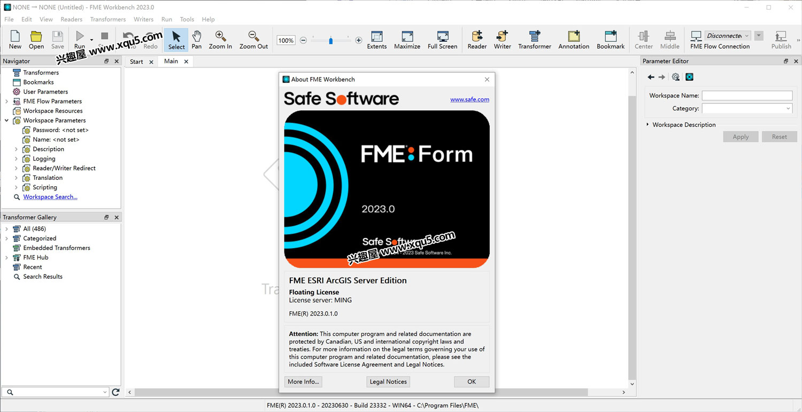The height and width of the screenshot is (412, 802).
Task: Click the Zoom In tool
Action: 220,40
